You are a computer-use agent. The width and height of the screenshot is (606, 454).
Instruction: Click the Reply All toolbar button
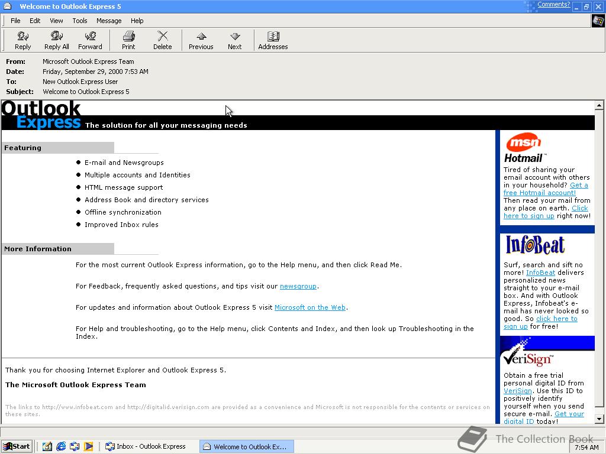(x=56, y=41)
